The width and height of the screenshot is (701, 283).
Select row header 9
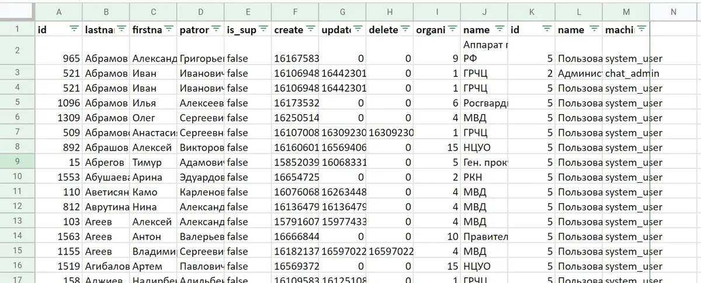coord(17,162)
